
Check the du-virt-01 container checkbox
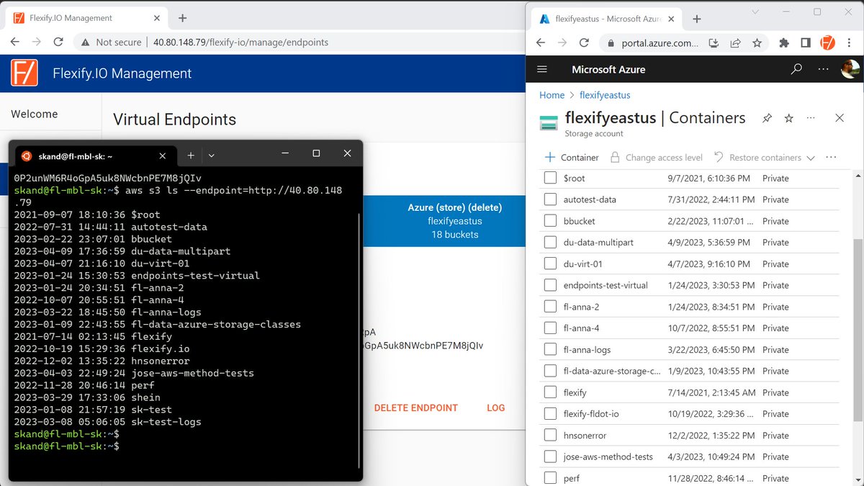point(550,264)
